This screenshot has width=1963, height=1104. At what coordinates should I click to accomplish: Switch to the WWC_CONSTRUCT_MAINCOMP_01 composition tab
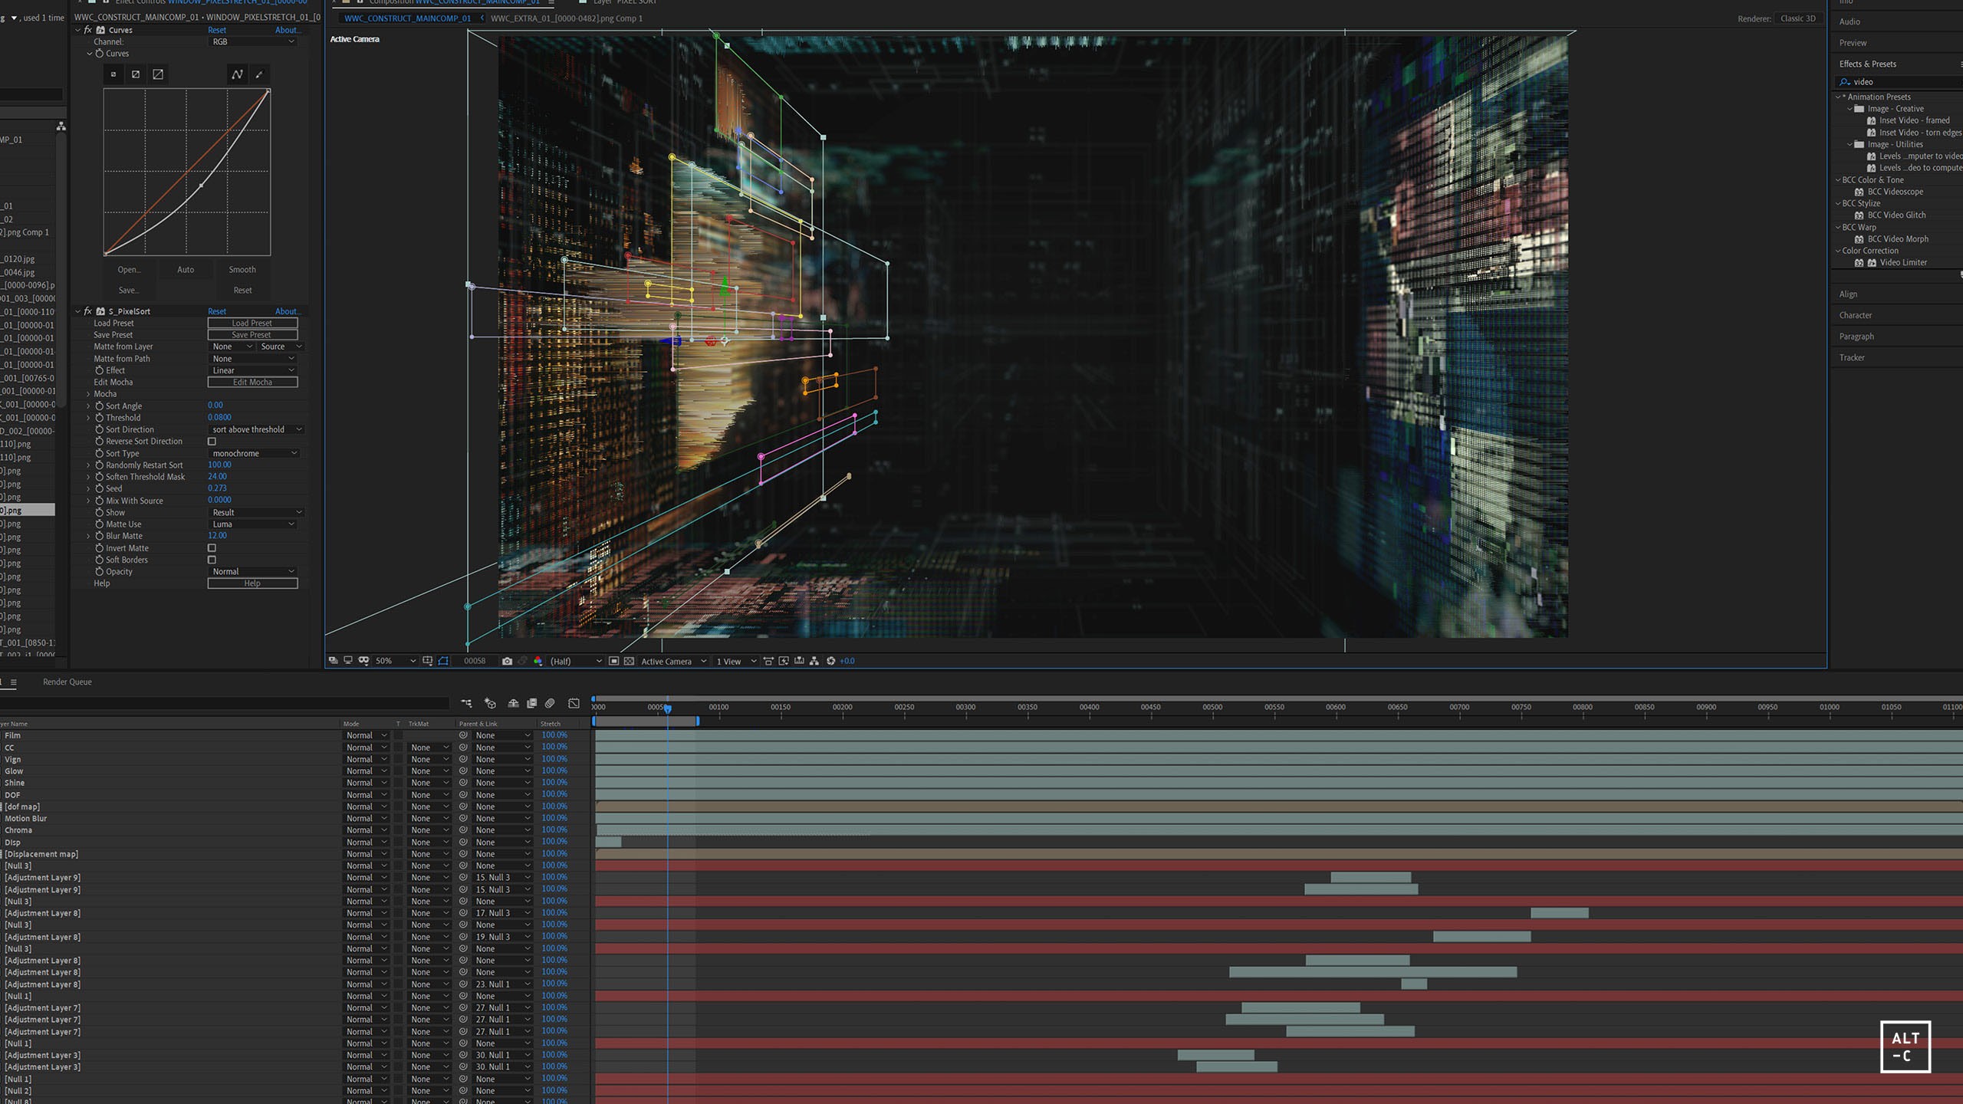point(407,18)
